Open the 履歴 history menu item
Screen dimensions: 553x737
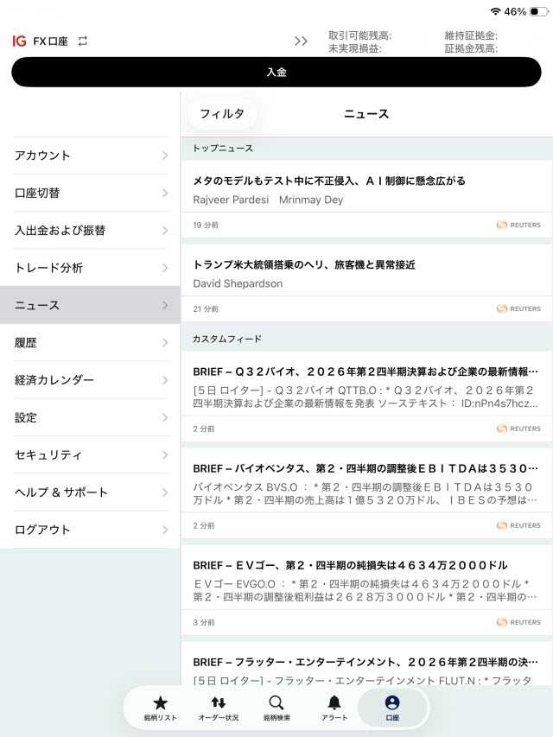(x=90, y=343)
